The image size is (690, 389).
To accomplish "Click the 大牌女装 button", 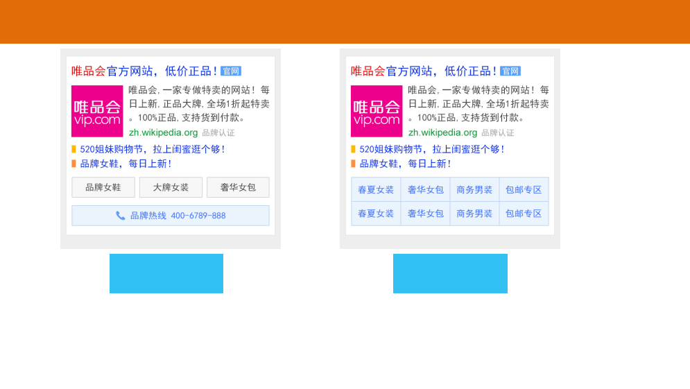I will coord(171,187).
